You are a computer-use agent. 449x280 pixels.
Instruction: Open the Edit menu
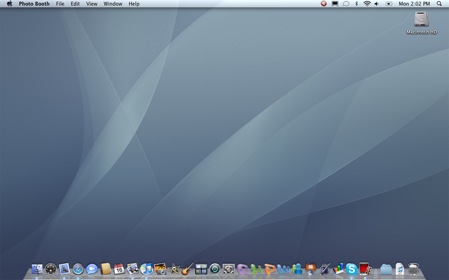75,4
